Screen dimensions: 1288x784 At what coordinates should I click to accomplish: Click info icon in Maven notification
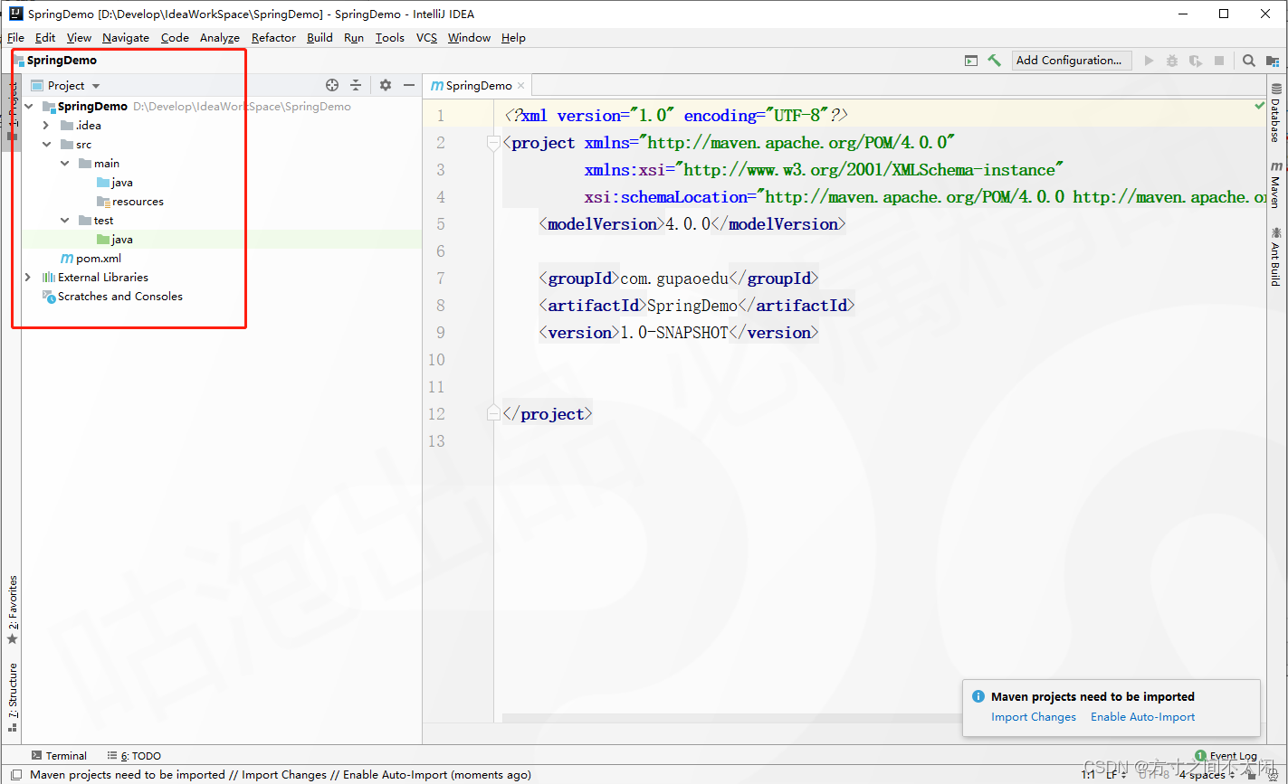[978, 697]
